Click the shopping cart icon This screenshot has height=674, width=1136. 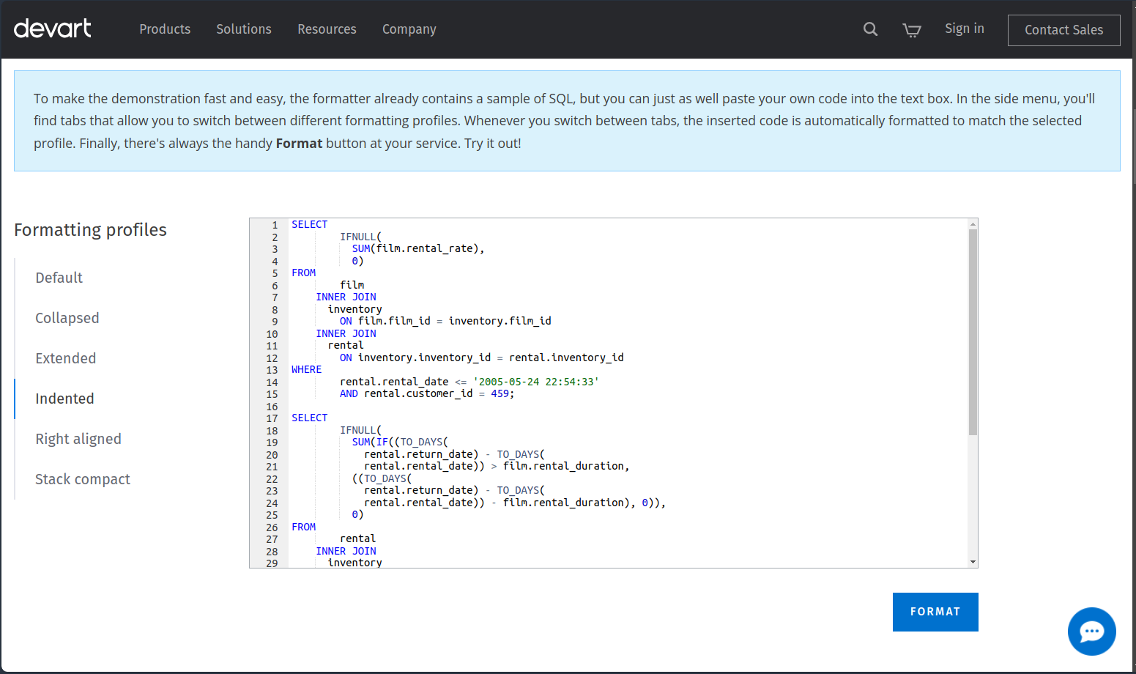pyautogui.click(x=912, y=30)
